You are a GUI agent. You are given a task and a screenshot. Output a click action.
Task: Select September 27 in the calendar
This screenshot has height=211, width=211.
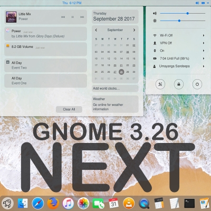pyautogui.click(x=115, y=72)
